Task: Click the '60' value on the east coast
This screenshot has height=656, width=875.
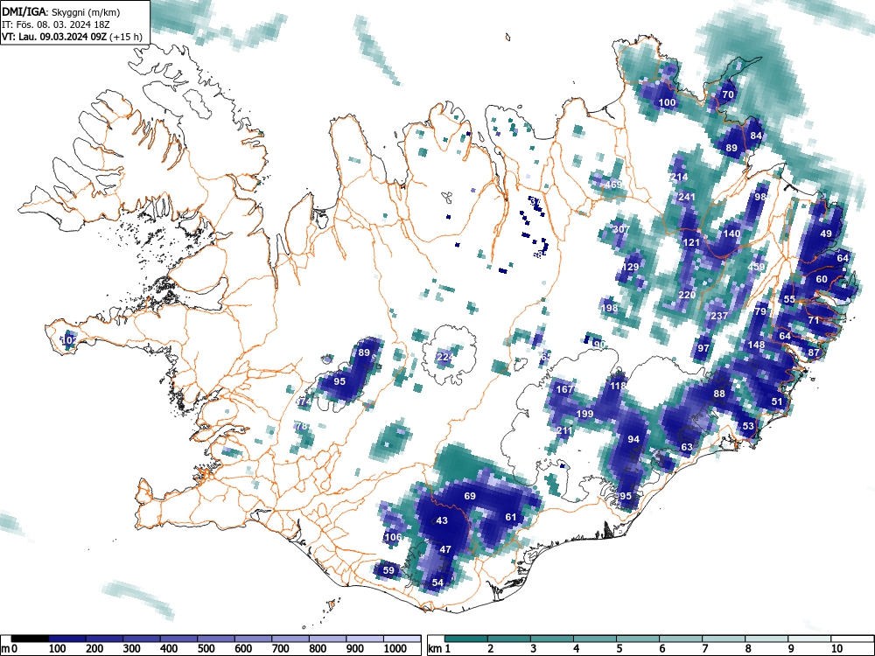Action: (x=822, y=279)
